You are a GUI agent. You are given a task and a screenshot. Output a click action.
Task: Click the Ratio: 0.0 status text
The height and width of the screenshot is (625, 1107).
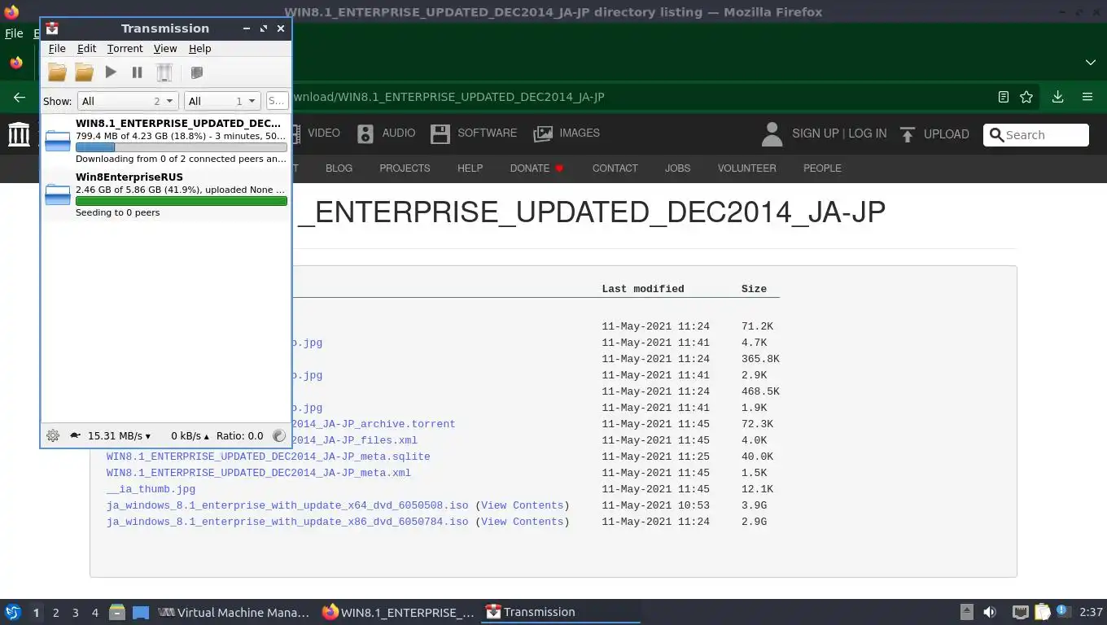[x=240, y=435]
